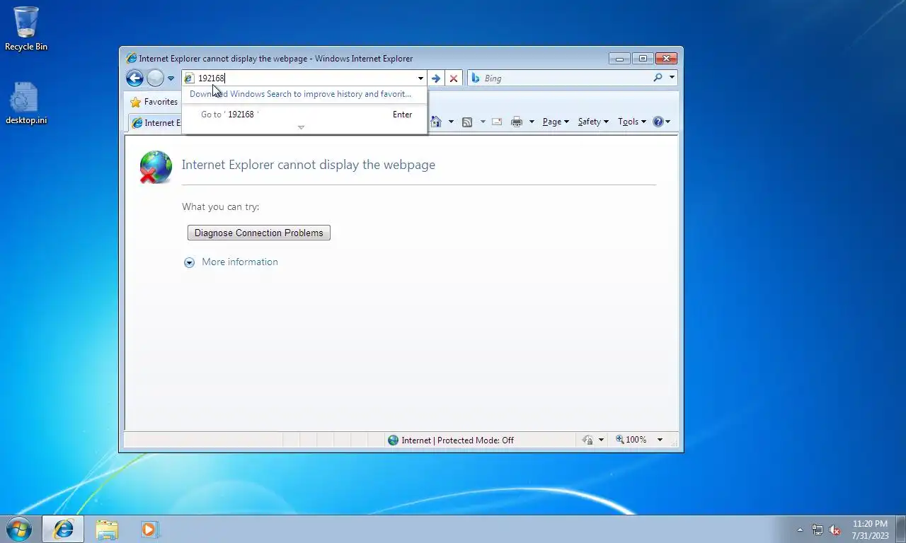Expand the Home button dropdown arrow

click(452, 122)
